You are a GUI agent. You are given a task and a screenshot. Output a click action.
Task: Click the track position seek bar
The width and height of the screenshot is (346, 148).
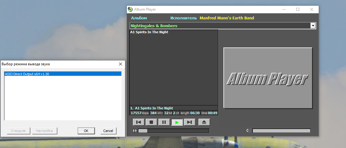tap(173, 131)
